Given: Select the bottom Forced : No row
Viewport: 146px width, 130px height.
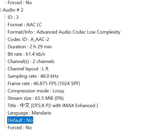Looking at the screenshot, I should 20,127.
